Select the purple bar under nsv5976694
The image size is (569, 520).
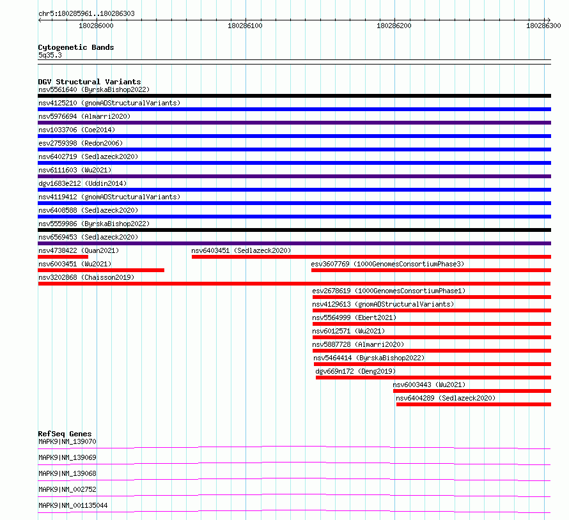point(294,123)
